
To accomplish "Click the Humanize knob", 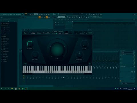I will 84,44.
